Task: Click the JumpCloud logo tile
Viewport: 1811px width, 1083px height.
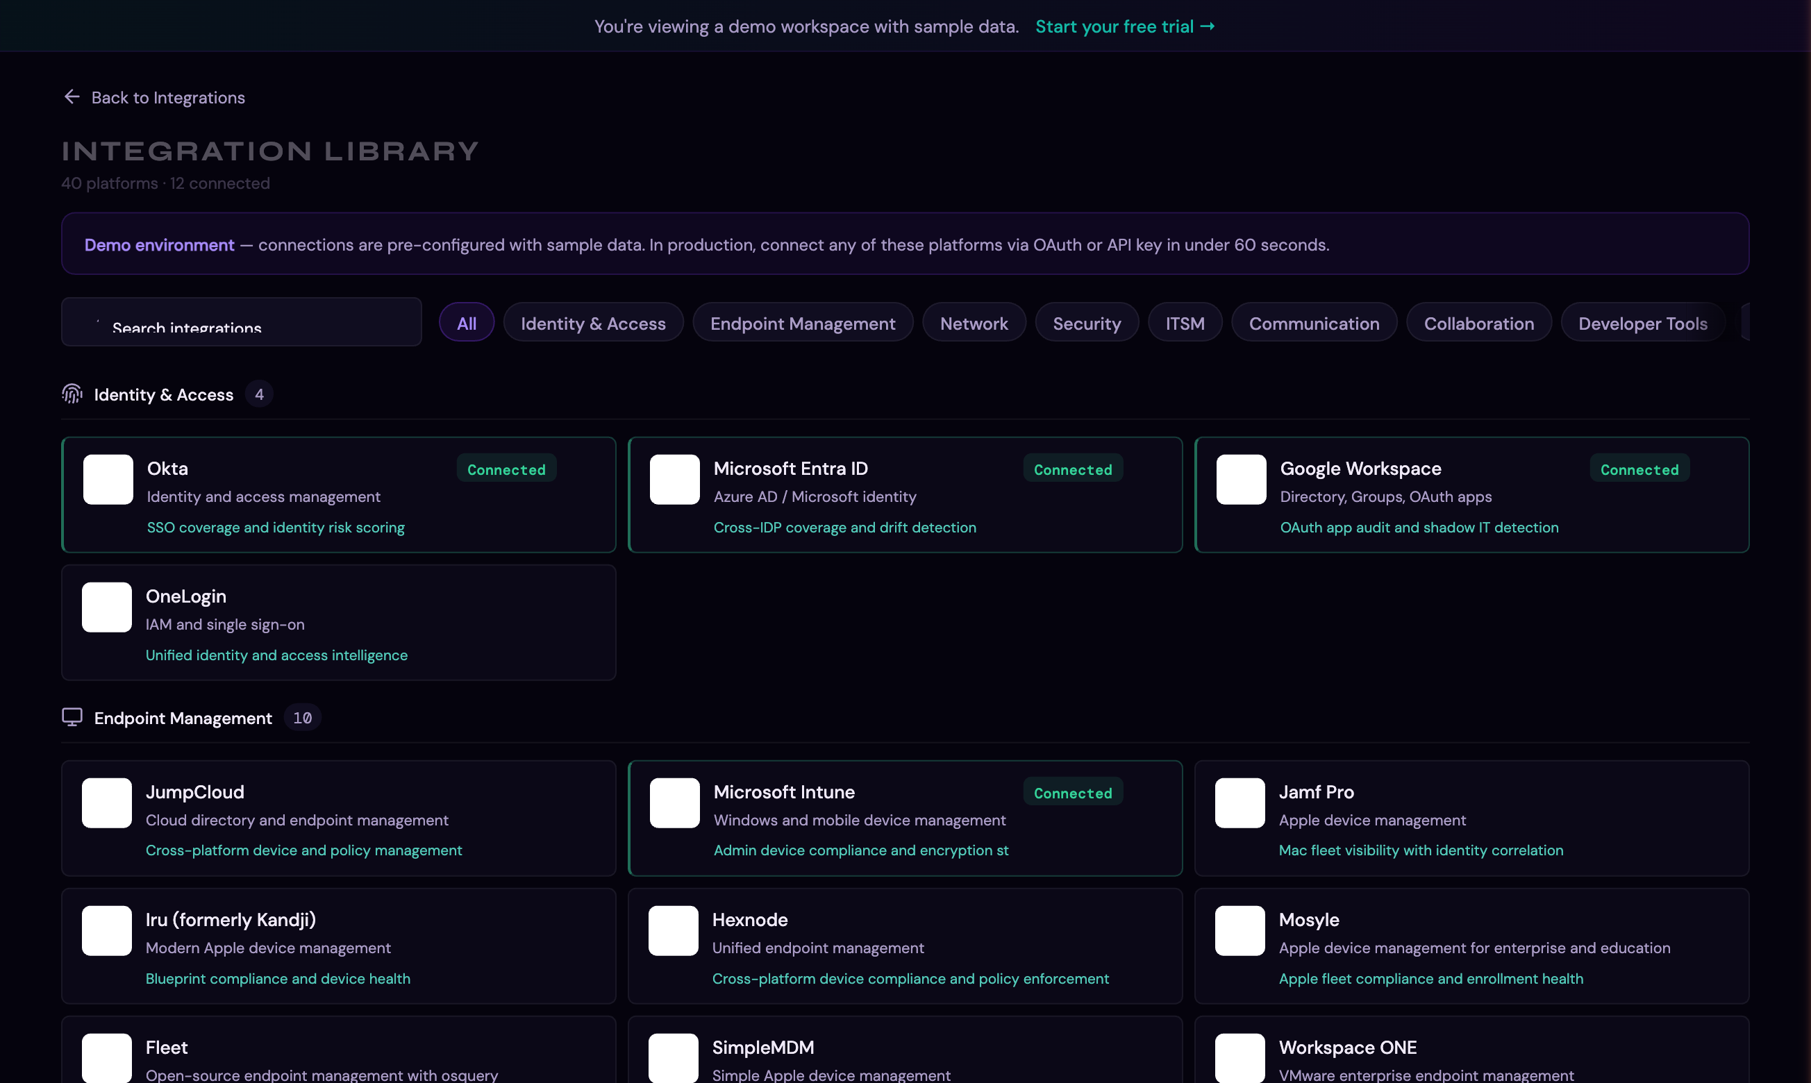Action: pyautogui.click(x=106, y=803)
